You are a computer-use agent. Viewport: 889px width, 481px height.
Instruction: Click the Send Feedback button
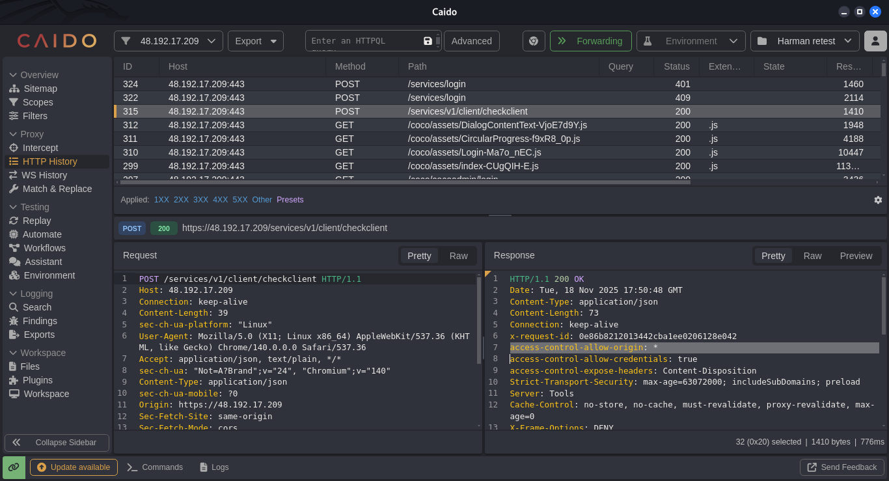point(842,467)
